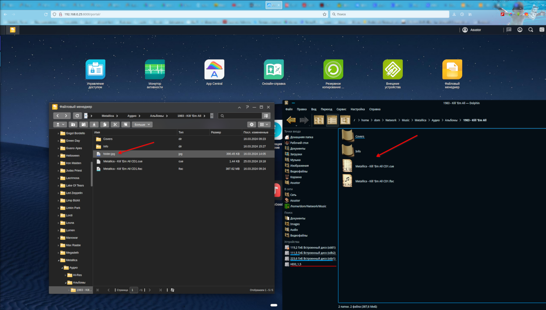Click the pagination refresh arrows icon
546x310 pixels.
172,290
